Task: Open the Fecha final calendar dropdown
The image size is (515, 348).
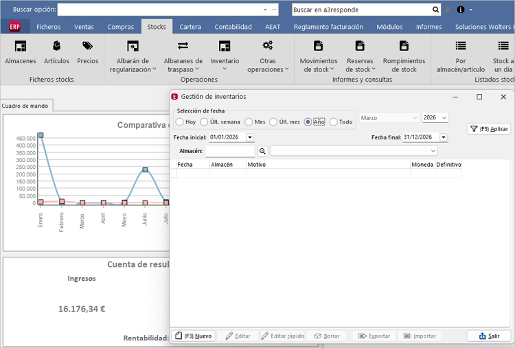Action: (444, 137)
